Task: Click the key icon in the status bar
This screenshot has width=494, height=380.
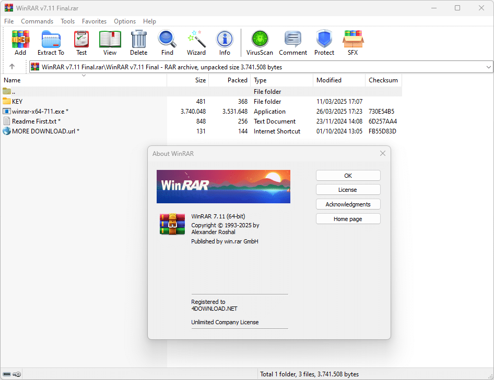Action: pos(17,374)
